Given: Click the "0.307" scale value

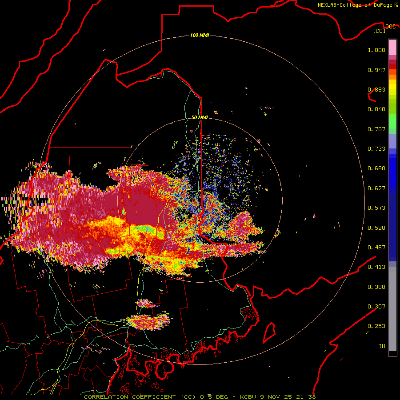Looking at the screenshot, I should (x=376, y=307).
